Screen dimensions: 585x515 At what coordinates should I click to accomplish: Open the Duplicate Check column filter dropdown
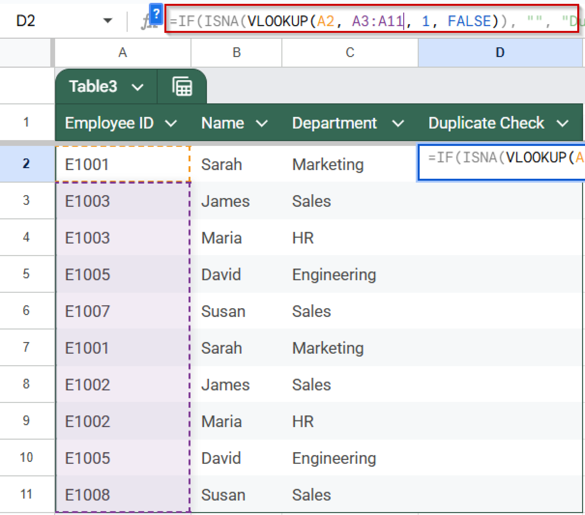[563, 123]
